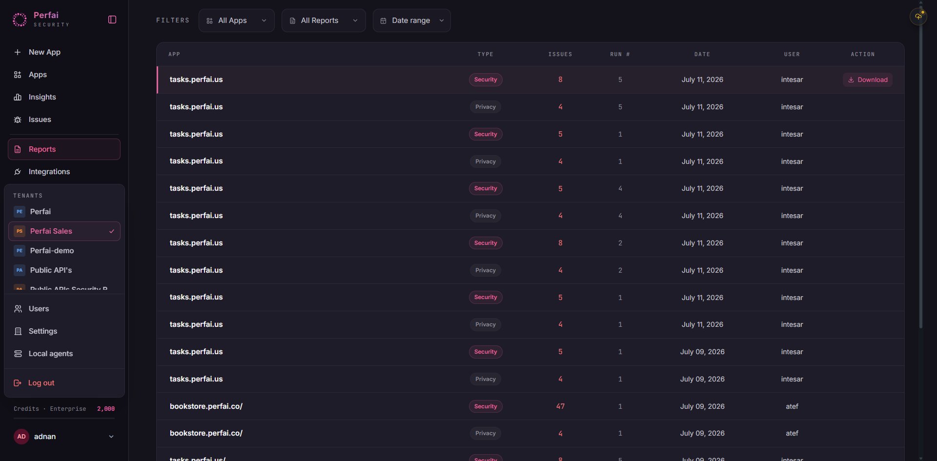937x461 pixels.
Task: Click the download arrow icon in first row
Action: point(851,80)
